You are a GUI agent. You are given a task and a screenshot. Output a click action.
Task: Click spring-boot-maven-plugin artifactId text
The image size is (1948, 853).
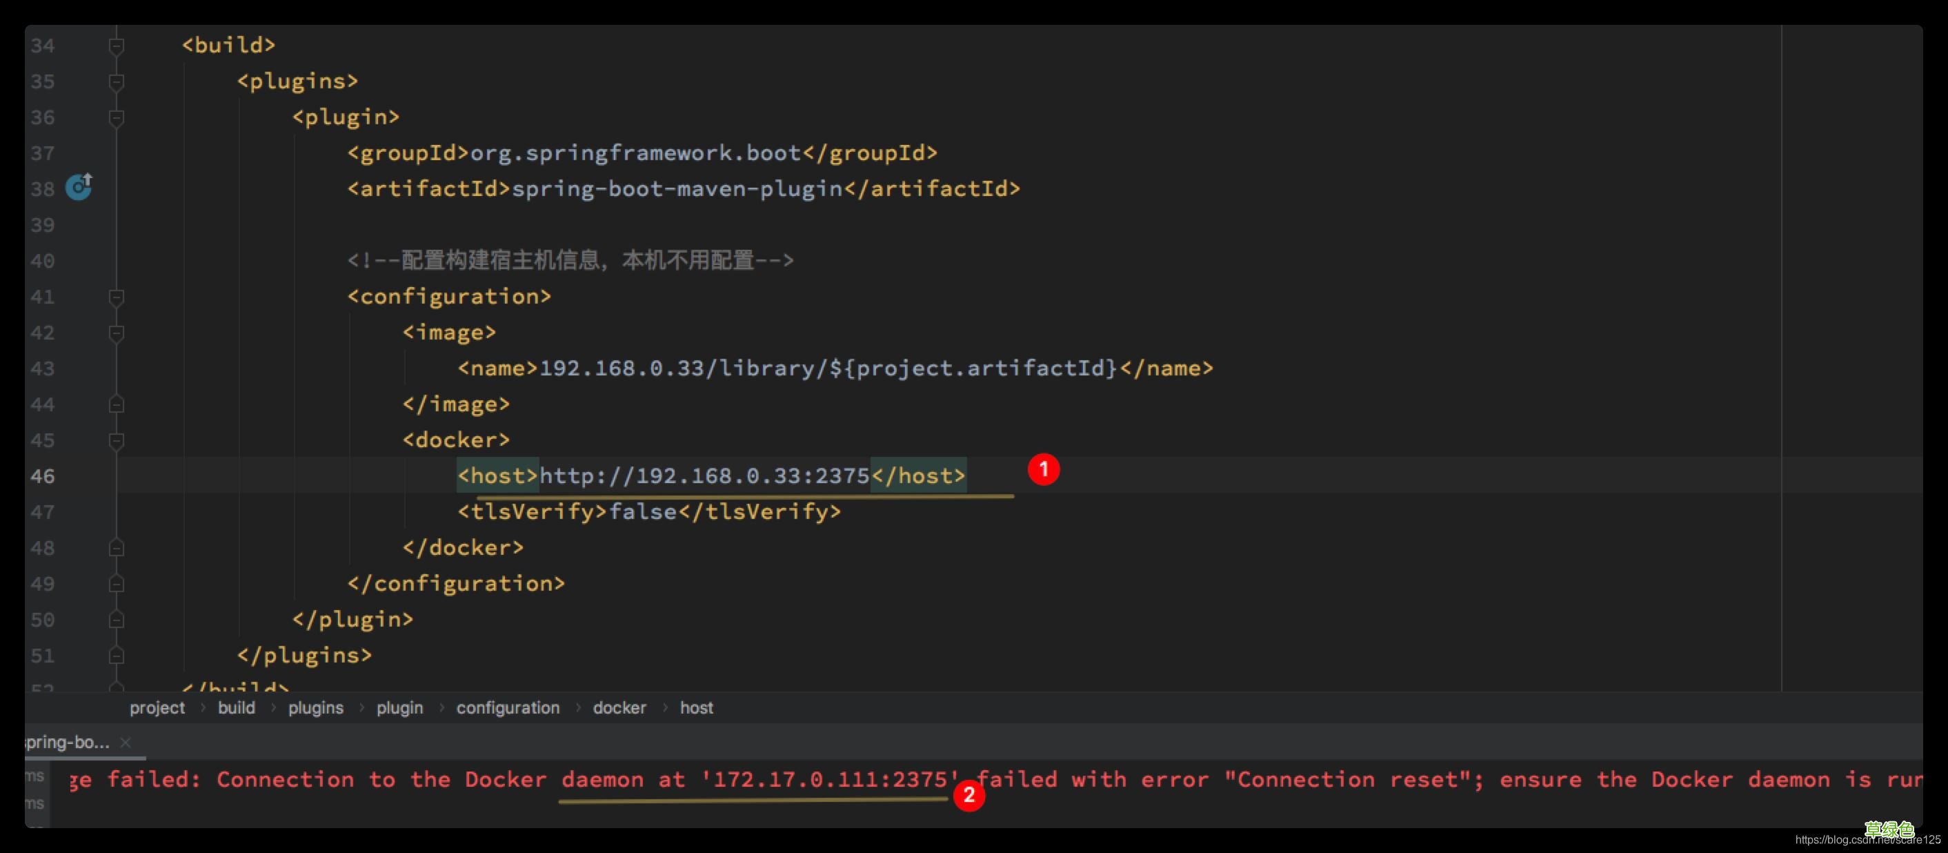677,188
